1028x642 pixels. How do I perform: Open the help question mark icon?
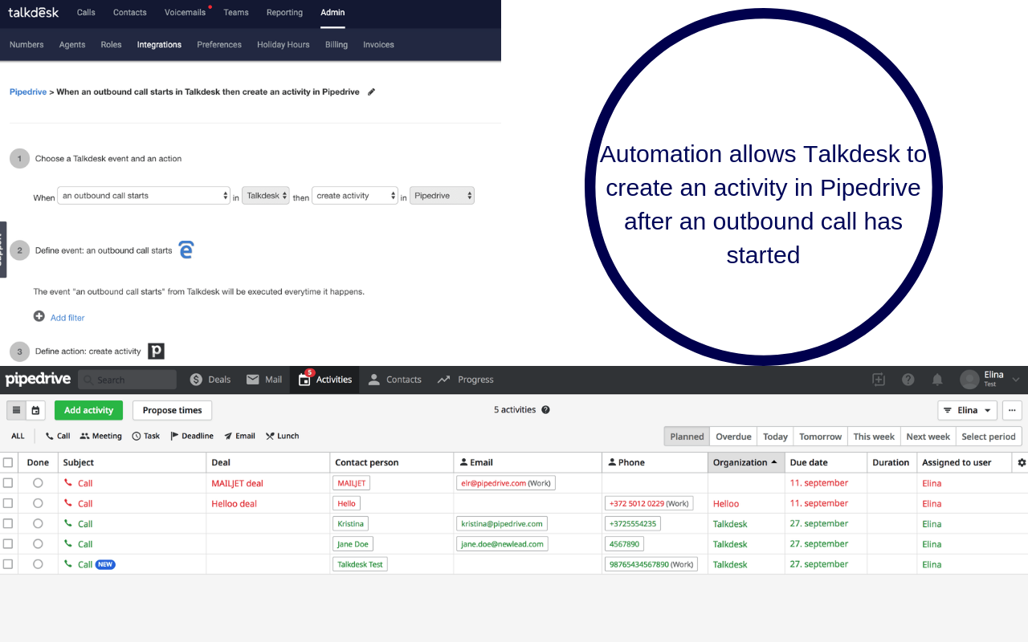pos(908,380)
